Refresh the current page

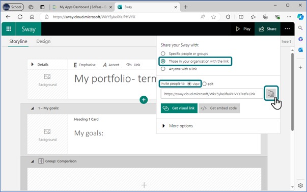click(20, 17)
